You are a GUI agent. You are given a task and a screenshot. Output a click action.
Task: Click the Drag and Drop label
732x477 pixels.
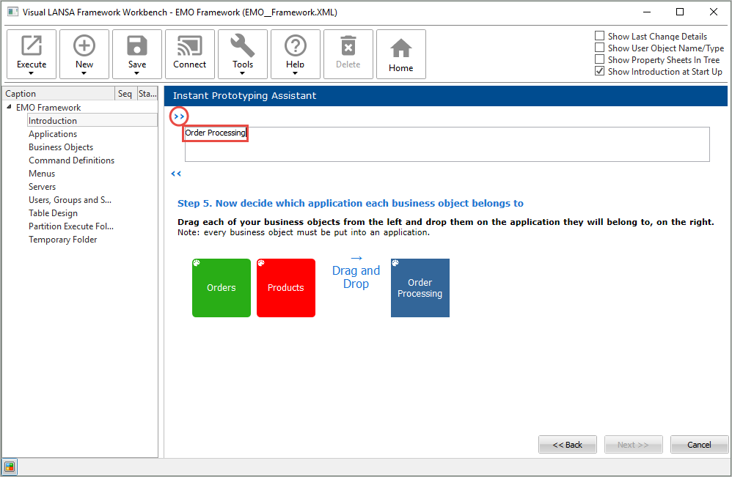click(x=356, y=277)
